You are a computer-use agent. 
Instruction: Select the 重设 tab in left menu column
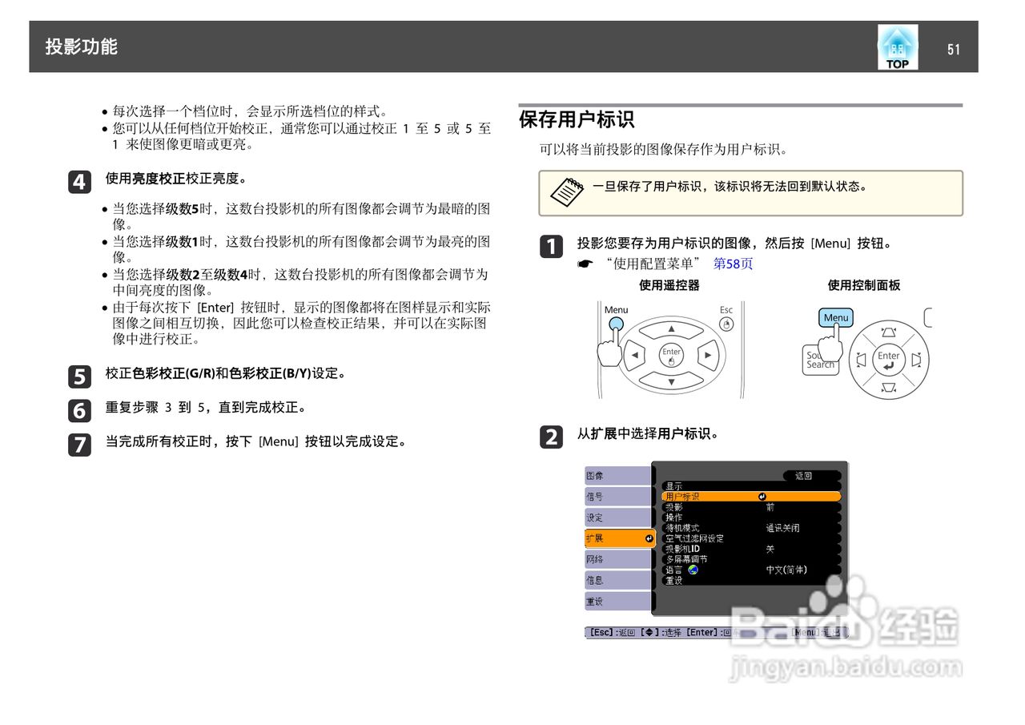pyautogui.click(x=617, y=601)
